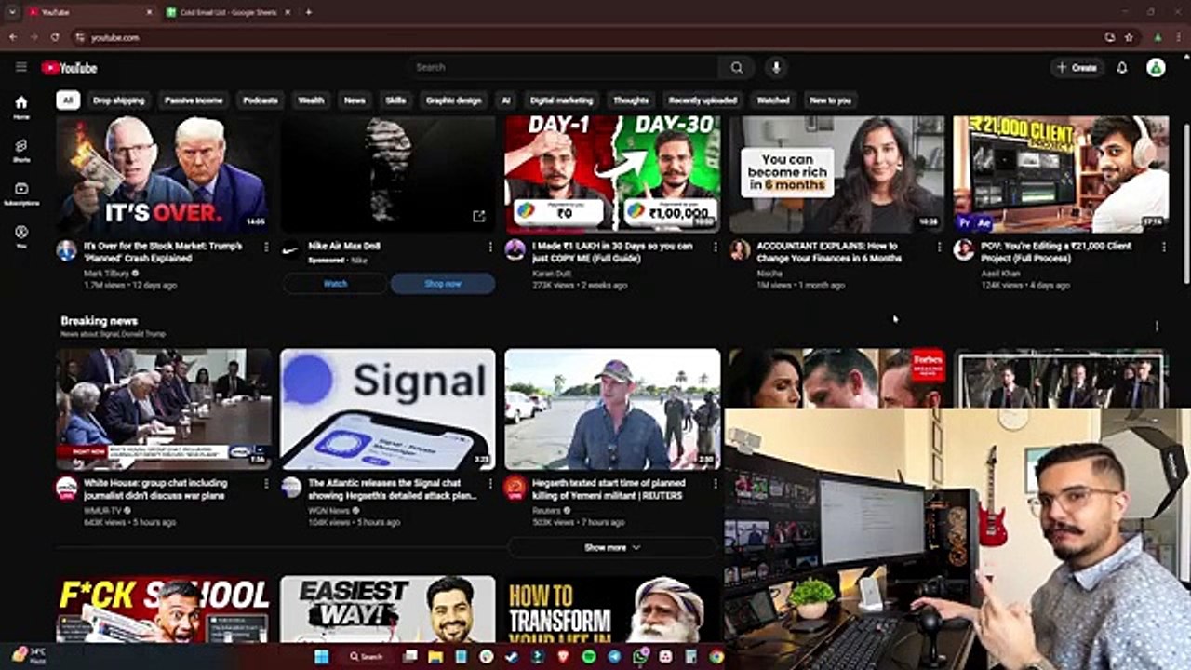Viewport: 1191px width, 670px height.
Task: Select the New to you chip
Action: 830,100
